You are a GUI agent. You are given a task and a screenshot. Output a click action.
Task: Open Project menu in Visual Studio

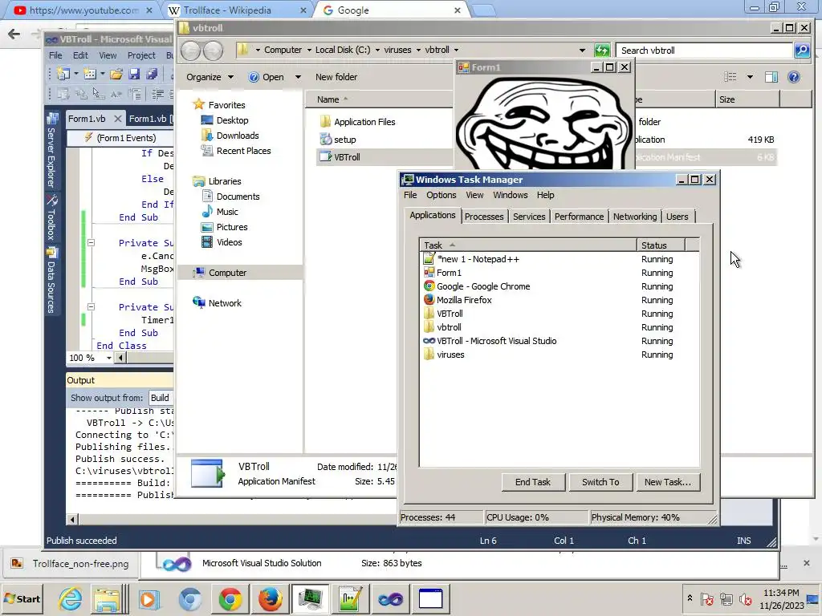click(x=141, y=55)
